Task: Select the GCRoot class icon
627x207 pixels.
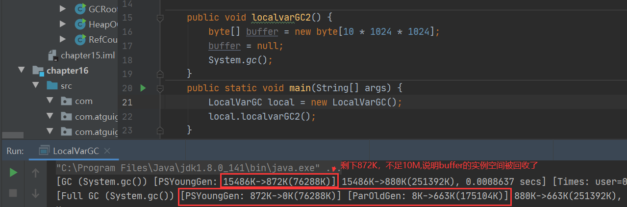Action: pyautogui.click(x=80, y=9)
